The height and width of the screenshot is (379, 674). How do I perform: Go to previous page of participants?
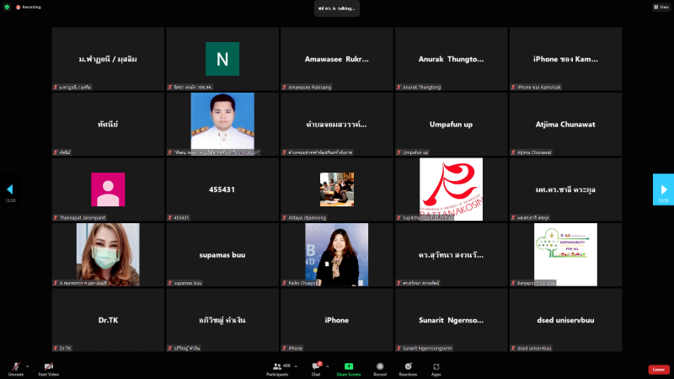pos(10,189)
